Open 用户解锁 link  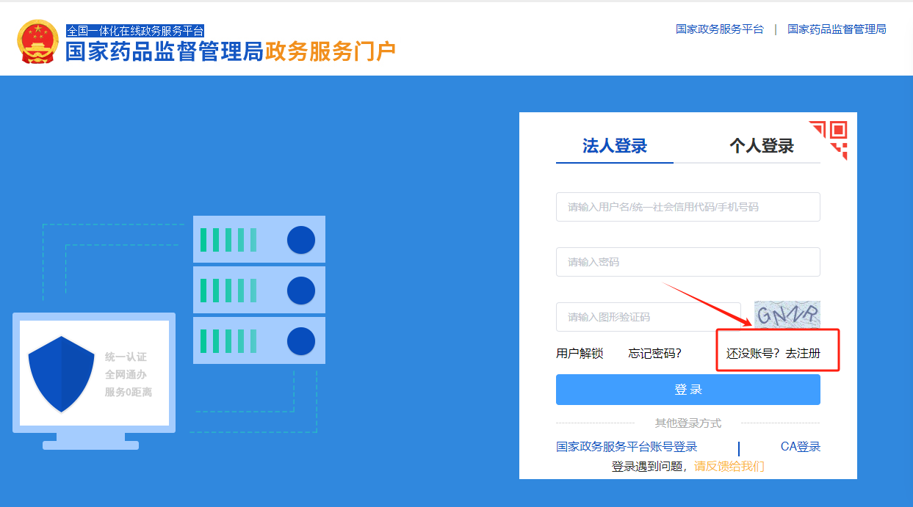coord(580,354)
